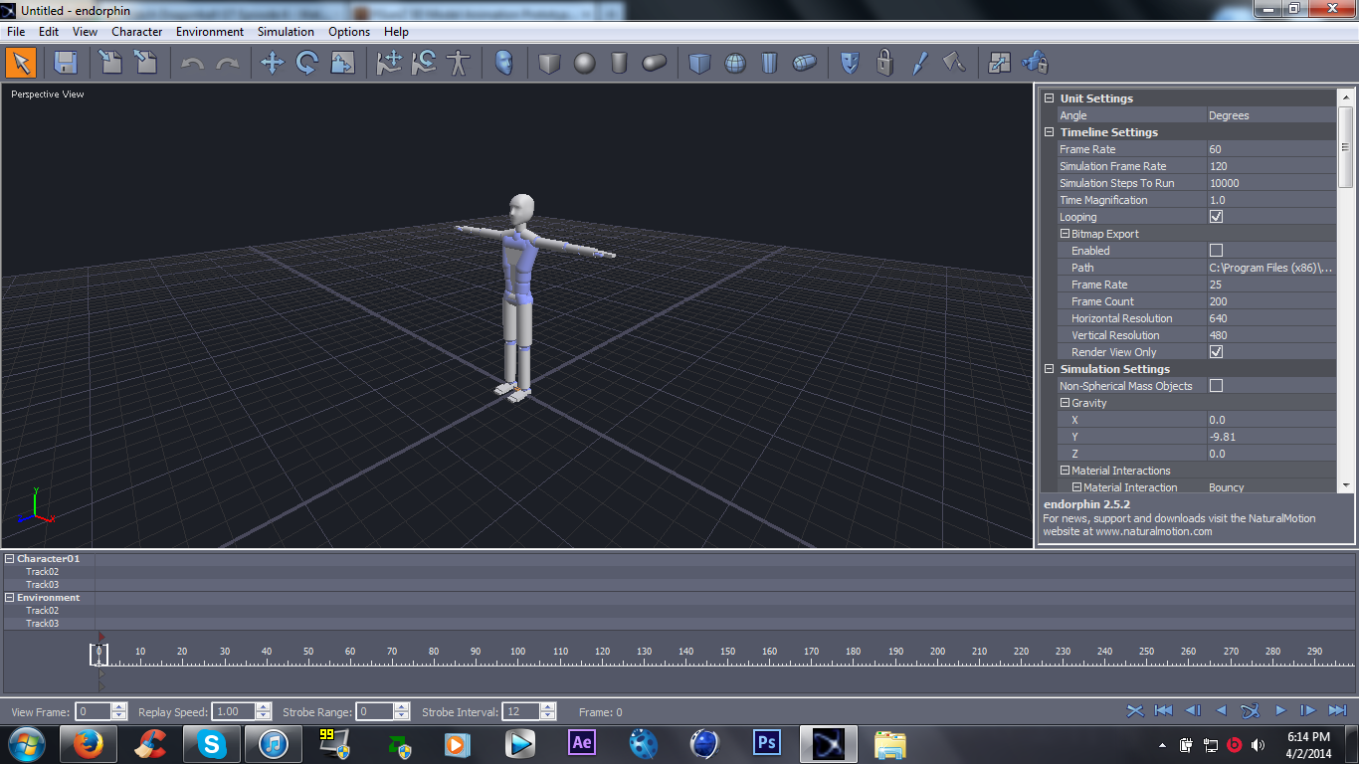Enable Bitmap Export checkbox
This screenshot has width=1359, height=764.
(1216, 251)
